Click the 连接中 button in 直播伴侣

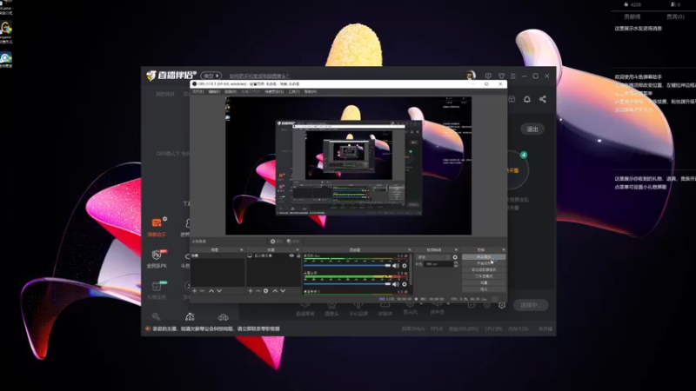pyautogui.click(x=531, y=305)
